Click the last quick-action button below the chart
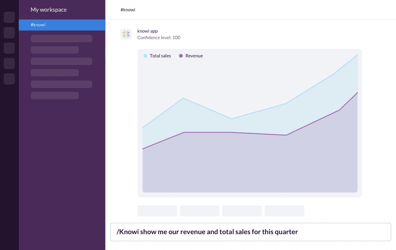This screenshot has width=396, height=250. click(284, 210)
